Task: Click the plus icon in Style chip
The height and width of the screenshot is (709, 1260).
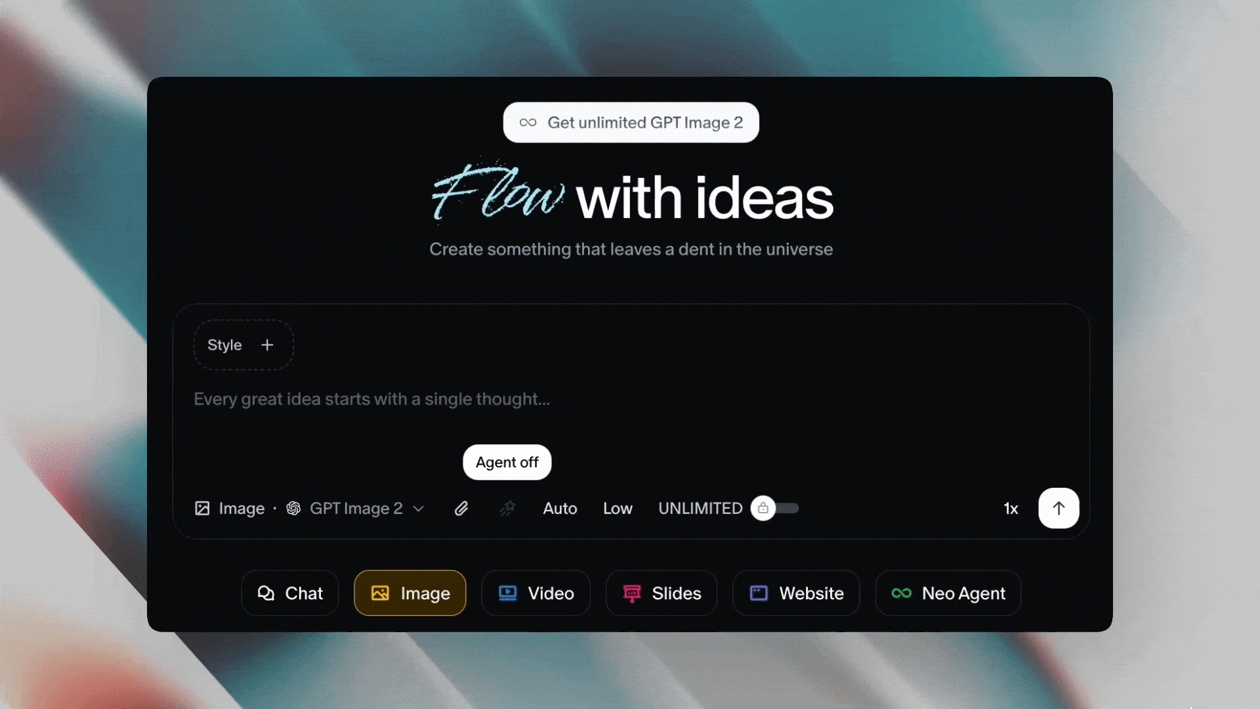Action: (x=267, y=345)
